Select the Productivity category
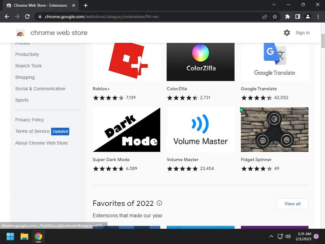 click(27, 54)
